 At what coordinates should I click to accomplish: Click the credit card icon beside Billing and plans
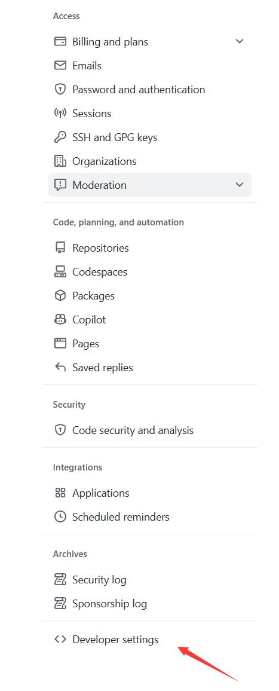60,41
